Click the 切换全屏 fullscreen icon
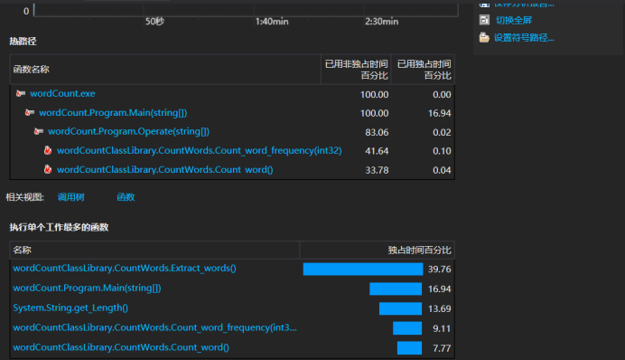Viewport: 625px width, 360px height. pos(484,20)
